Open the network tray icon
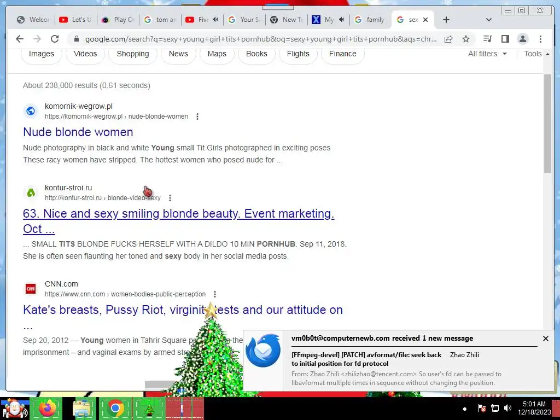The height and width of the screenshot is (420, 560). [494, 408]
